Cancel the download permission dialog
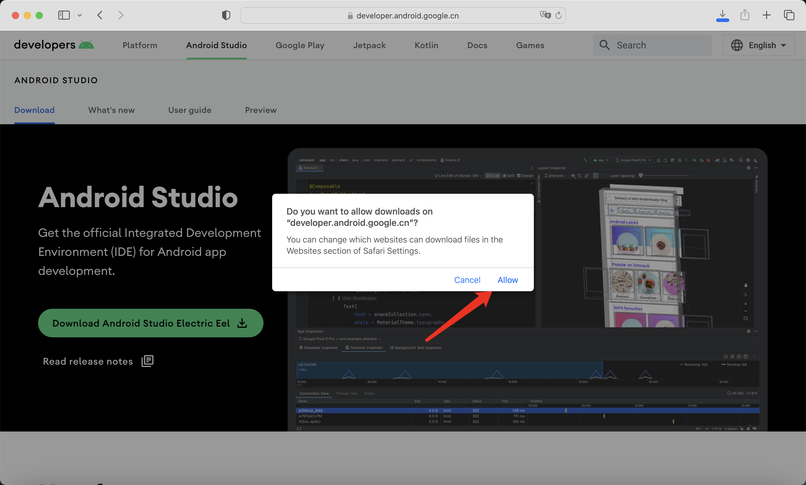Screen dimensions: 806x485 [467, 280]
